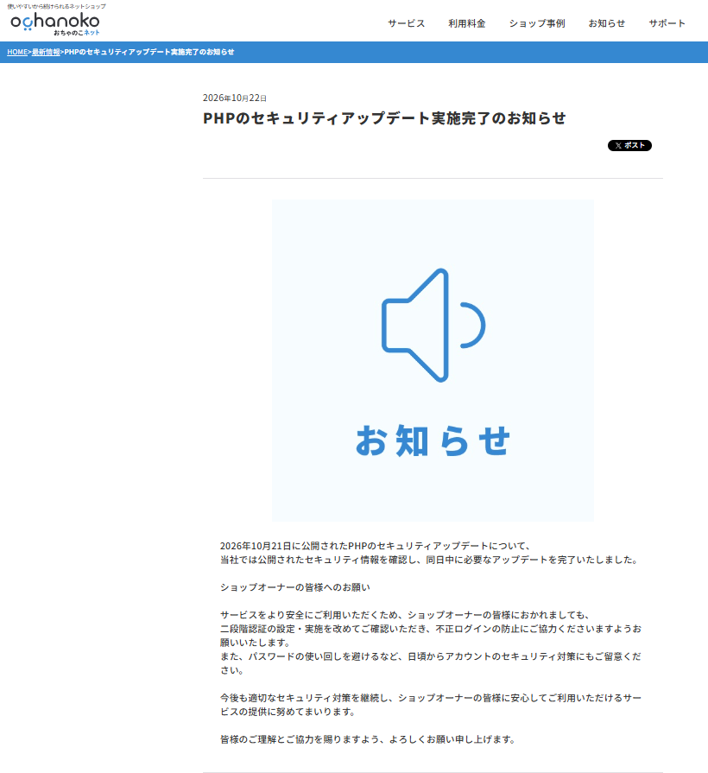Follow the 最新情報 breadcrumb link
This screenshot has height=773, width=708.
coord(46,52)
